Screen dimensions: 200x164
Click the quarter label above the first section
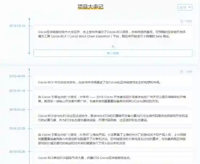[186, 21]
